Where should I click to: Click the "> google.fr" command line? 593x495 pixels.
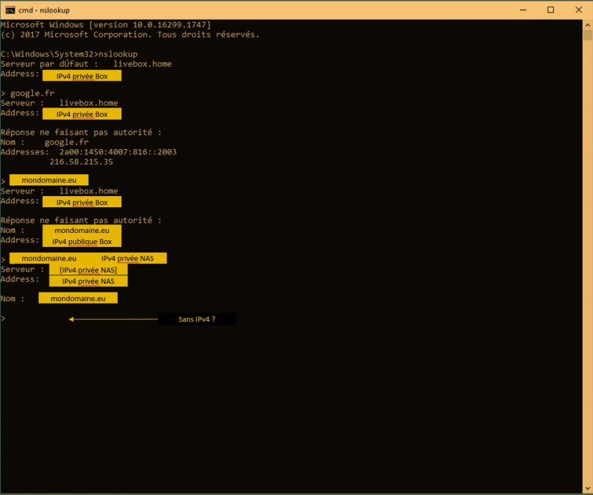pos(28,94)
